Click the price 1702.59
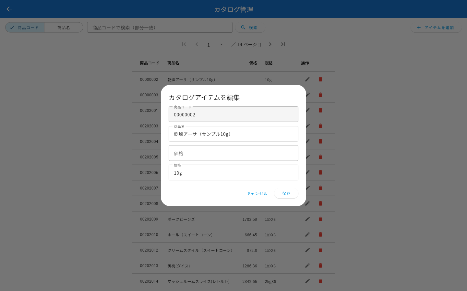The width and height of the screenshot is (467, 291). [250, 219]
